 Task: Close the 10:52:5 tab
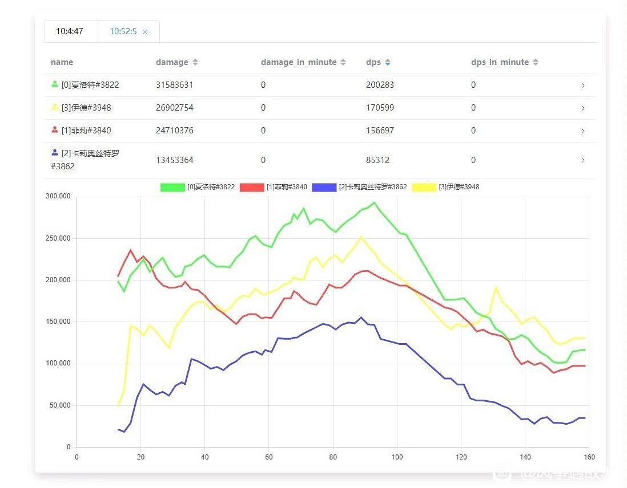(145, 32)
